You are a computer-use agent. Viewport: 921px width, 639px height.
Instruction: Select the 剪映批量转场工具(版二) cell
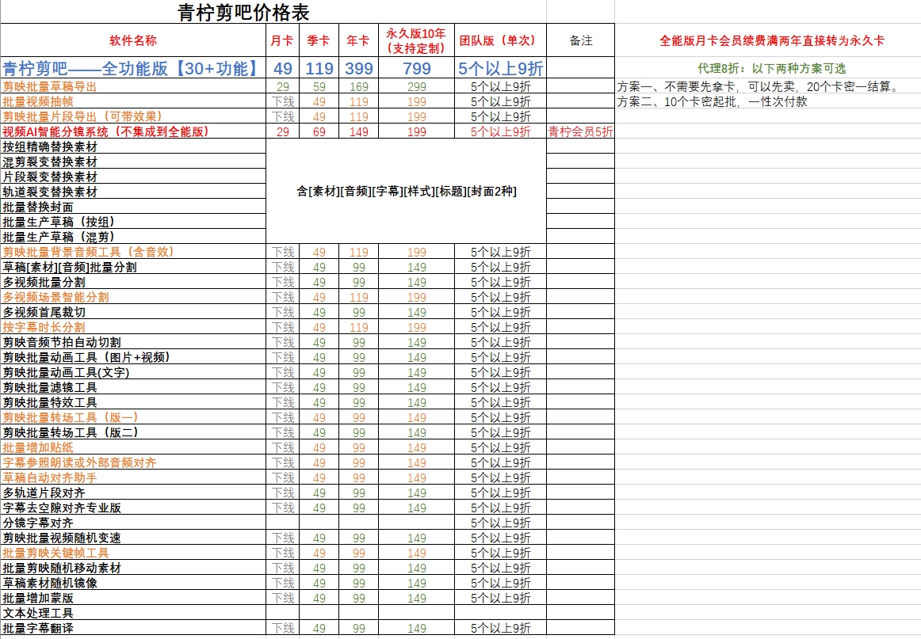(133, 432)
